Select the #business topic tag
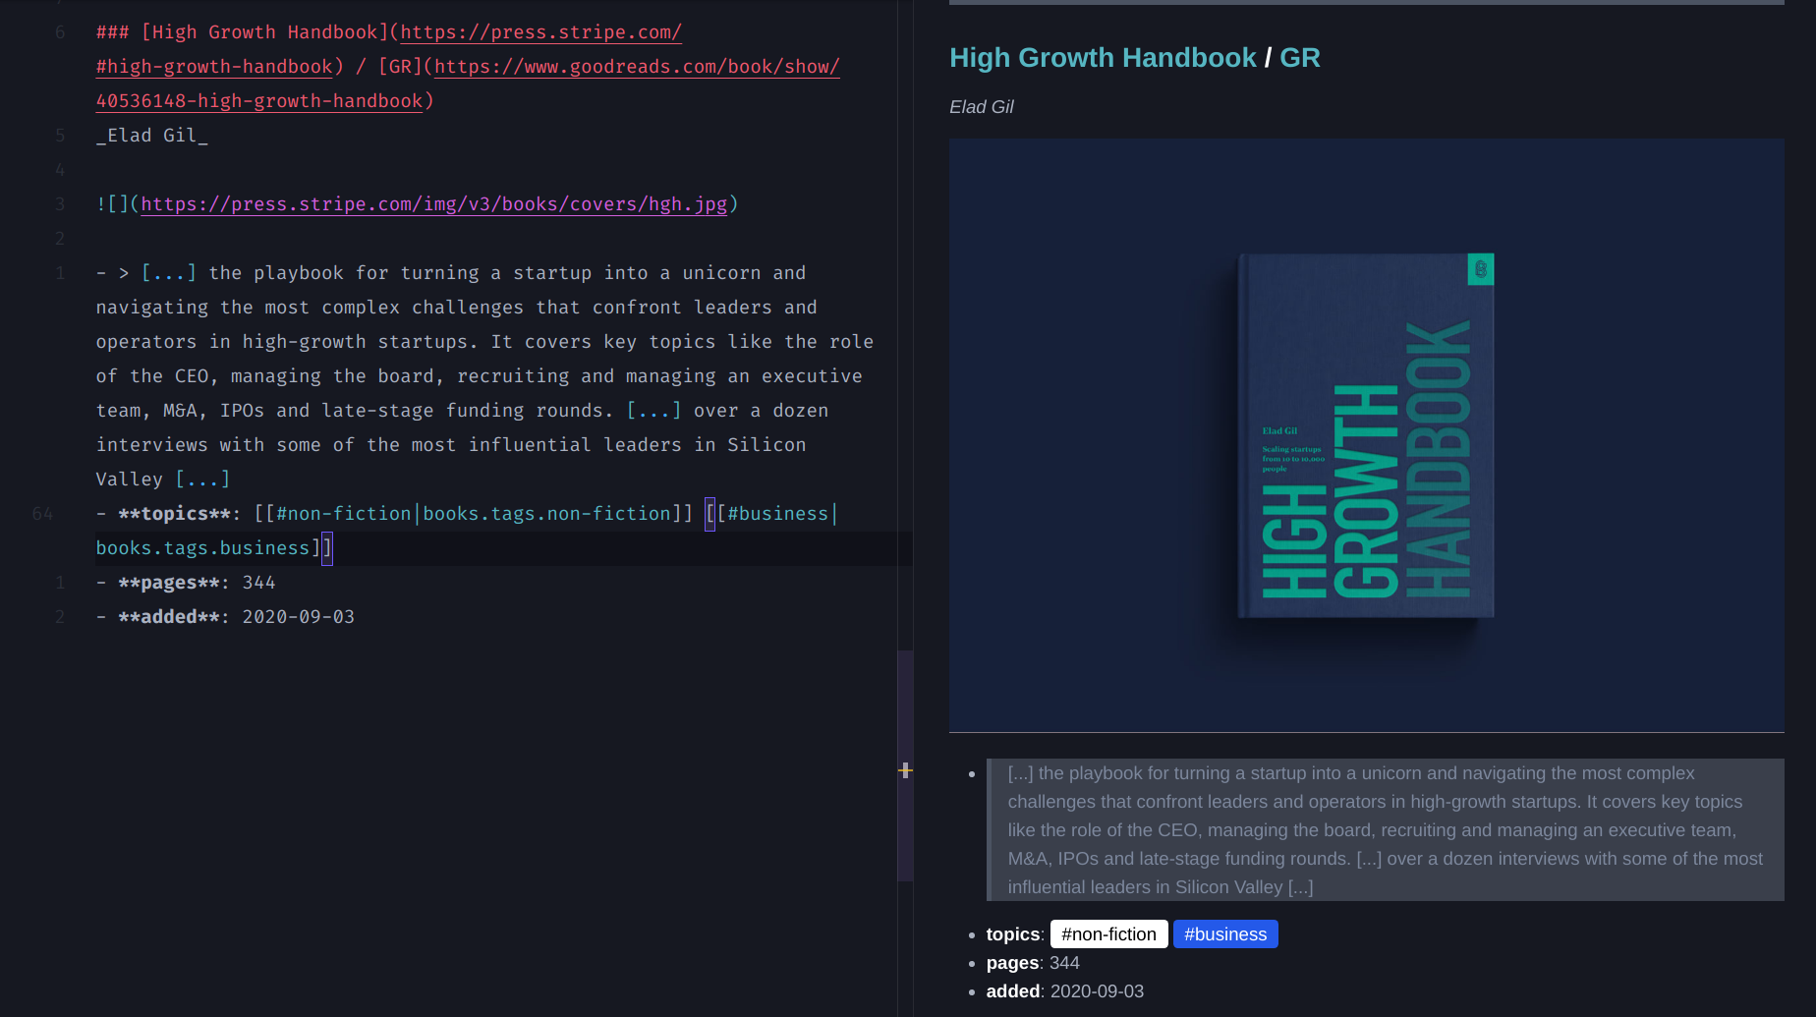 point(1225,934)
